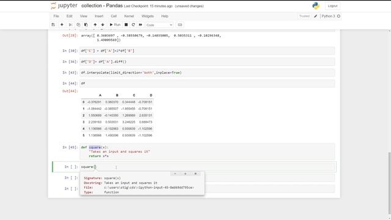Click the Last Checkpoint status text
Viewport: 391px width, 220px height.
(x=148, y=6)
